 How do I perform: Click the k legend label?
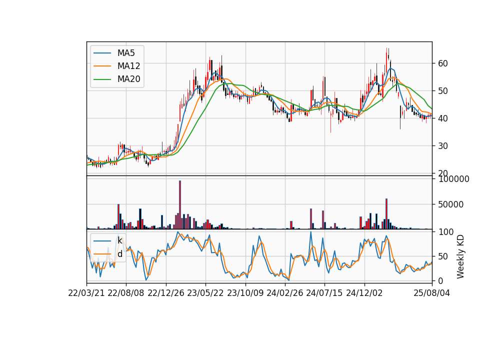click(119, 240)
